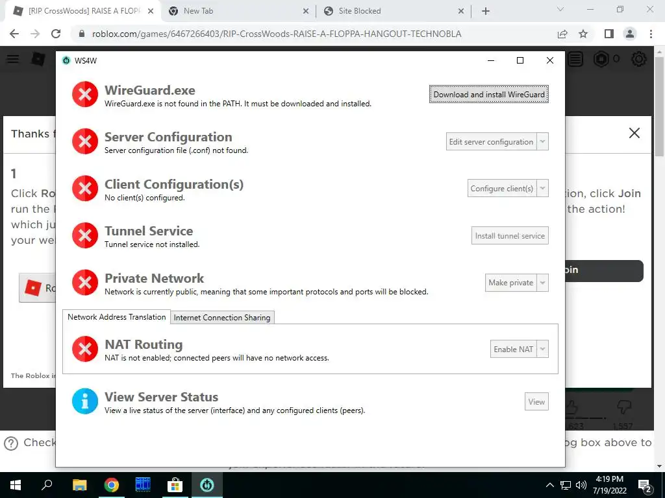Switch to the Site Blocked browser tab
Screen dimensions: 665x498
click(x=393, y=11)
